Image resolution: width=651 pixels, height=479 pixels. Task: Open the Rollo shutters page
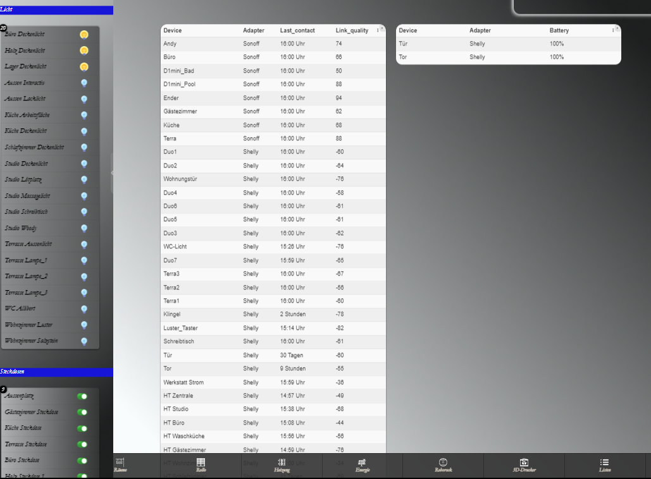(201, 464)
